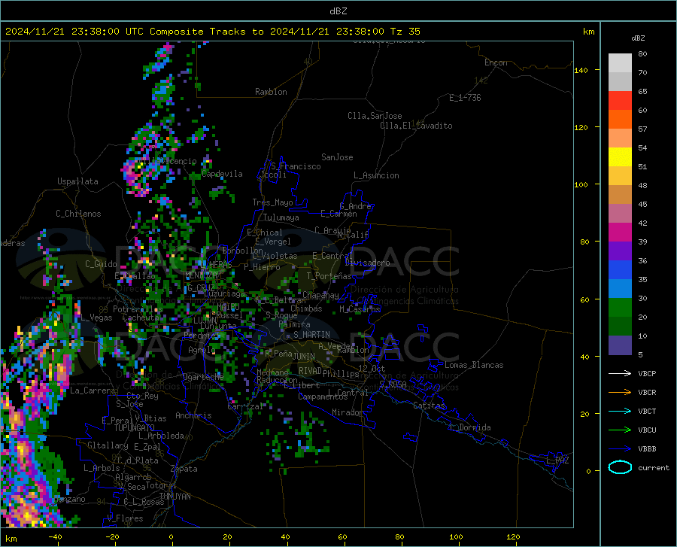The width and height of the screenshot is (677, 547).
Task: Click the Catitas label
Action: coord(430,406)
